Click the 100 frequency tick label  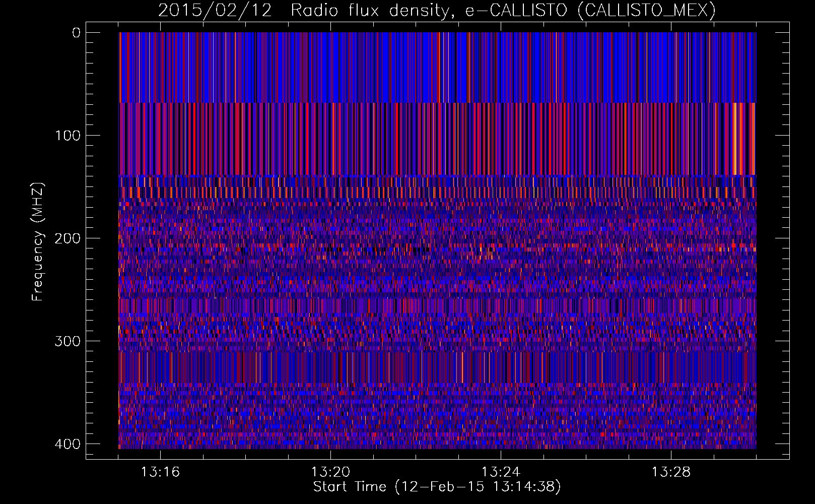pos(67,136)
